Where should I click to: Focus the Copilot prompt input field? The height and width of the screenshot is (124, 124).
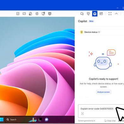[101, 111]
